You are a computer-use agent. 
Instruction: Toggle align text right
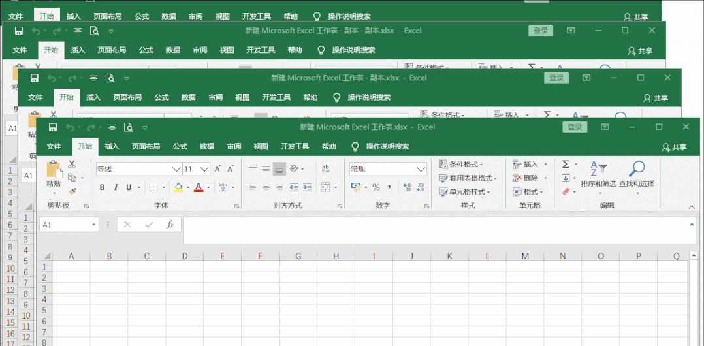click(280, 187)
